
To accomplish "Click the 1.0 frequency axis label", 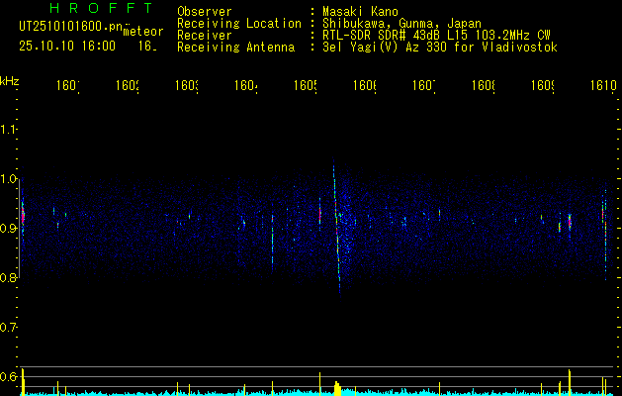I will pyautogui.click(x=8, y=179).
